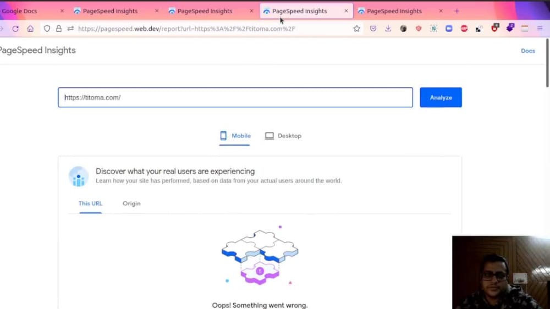The height and width of the screenshot is (309, 550).
Task: Open the red shield extension
Action: point(419,29)
